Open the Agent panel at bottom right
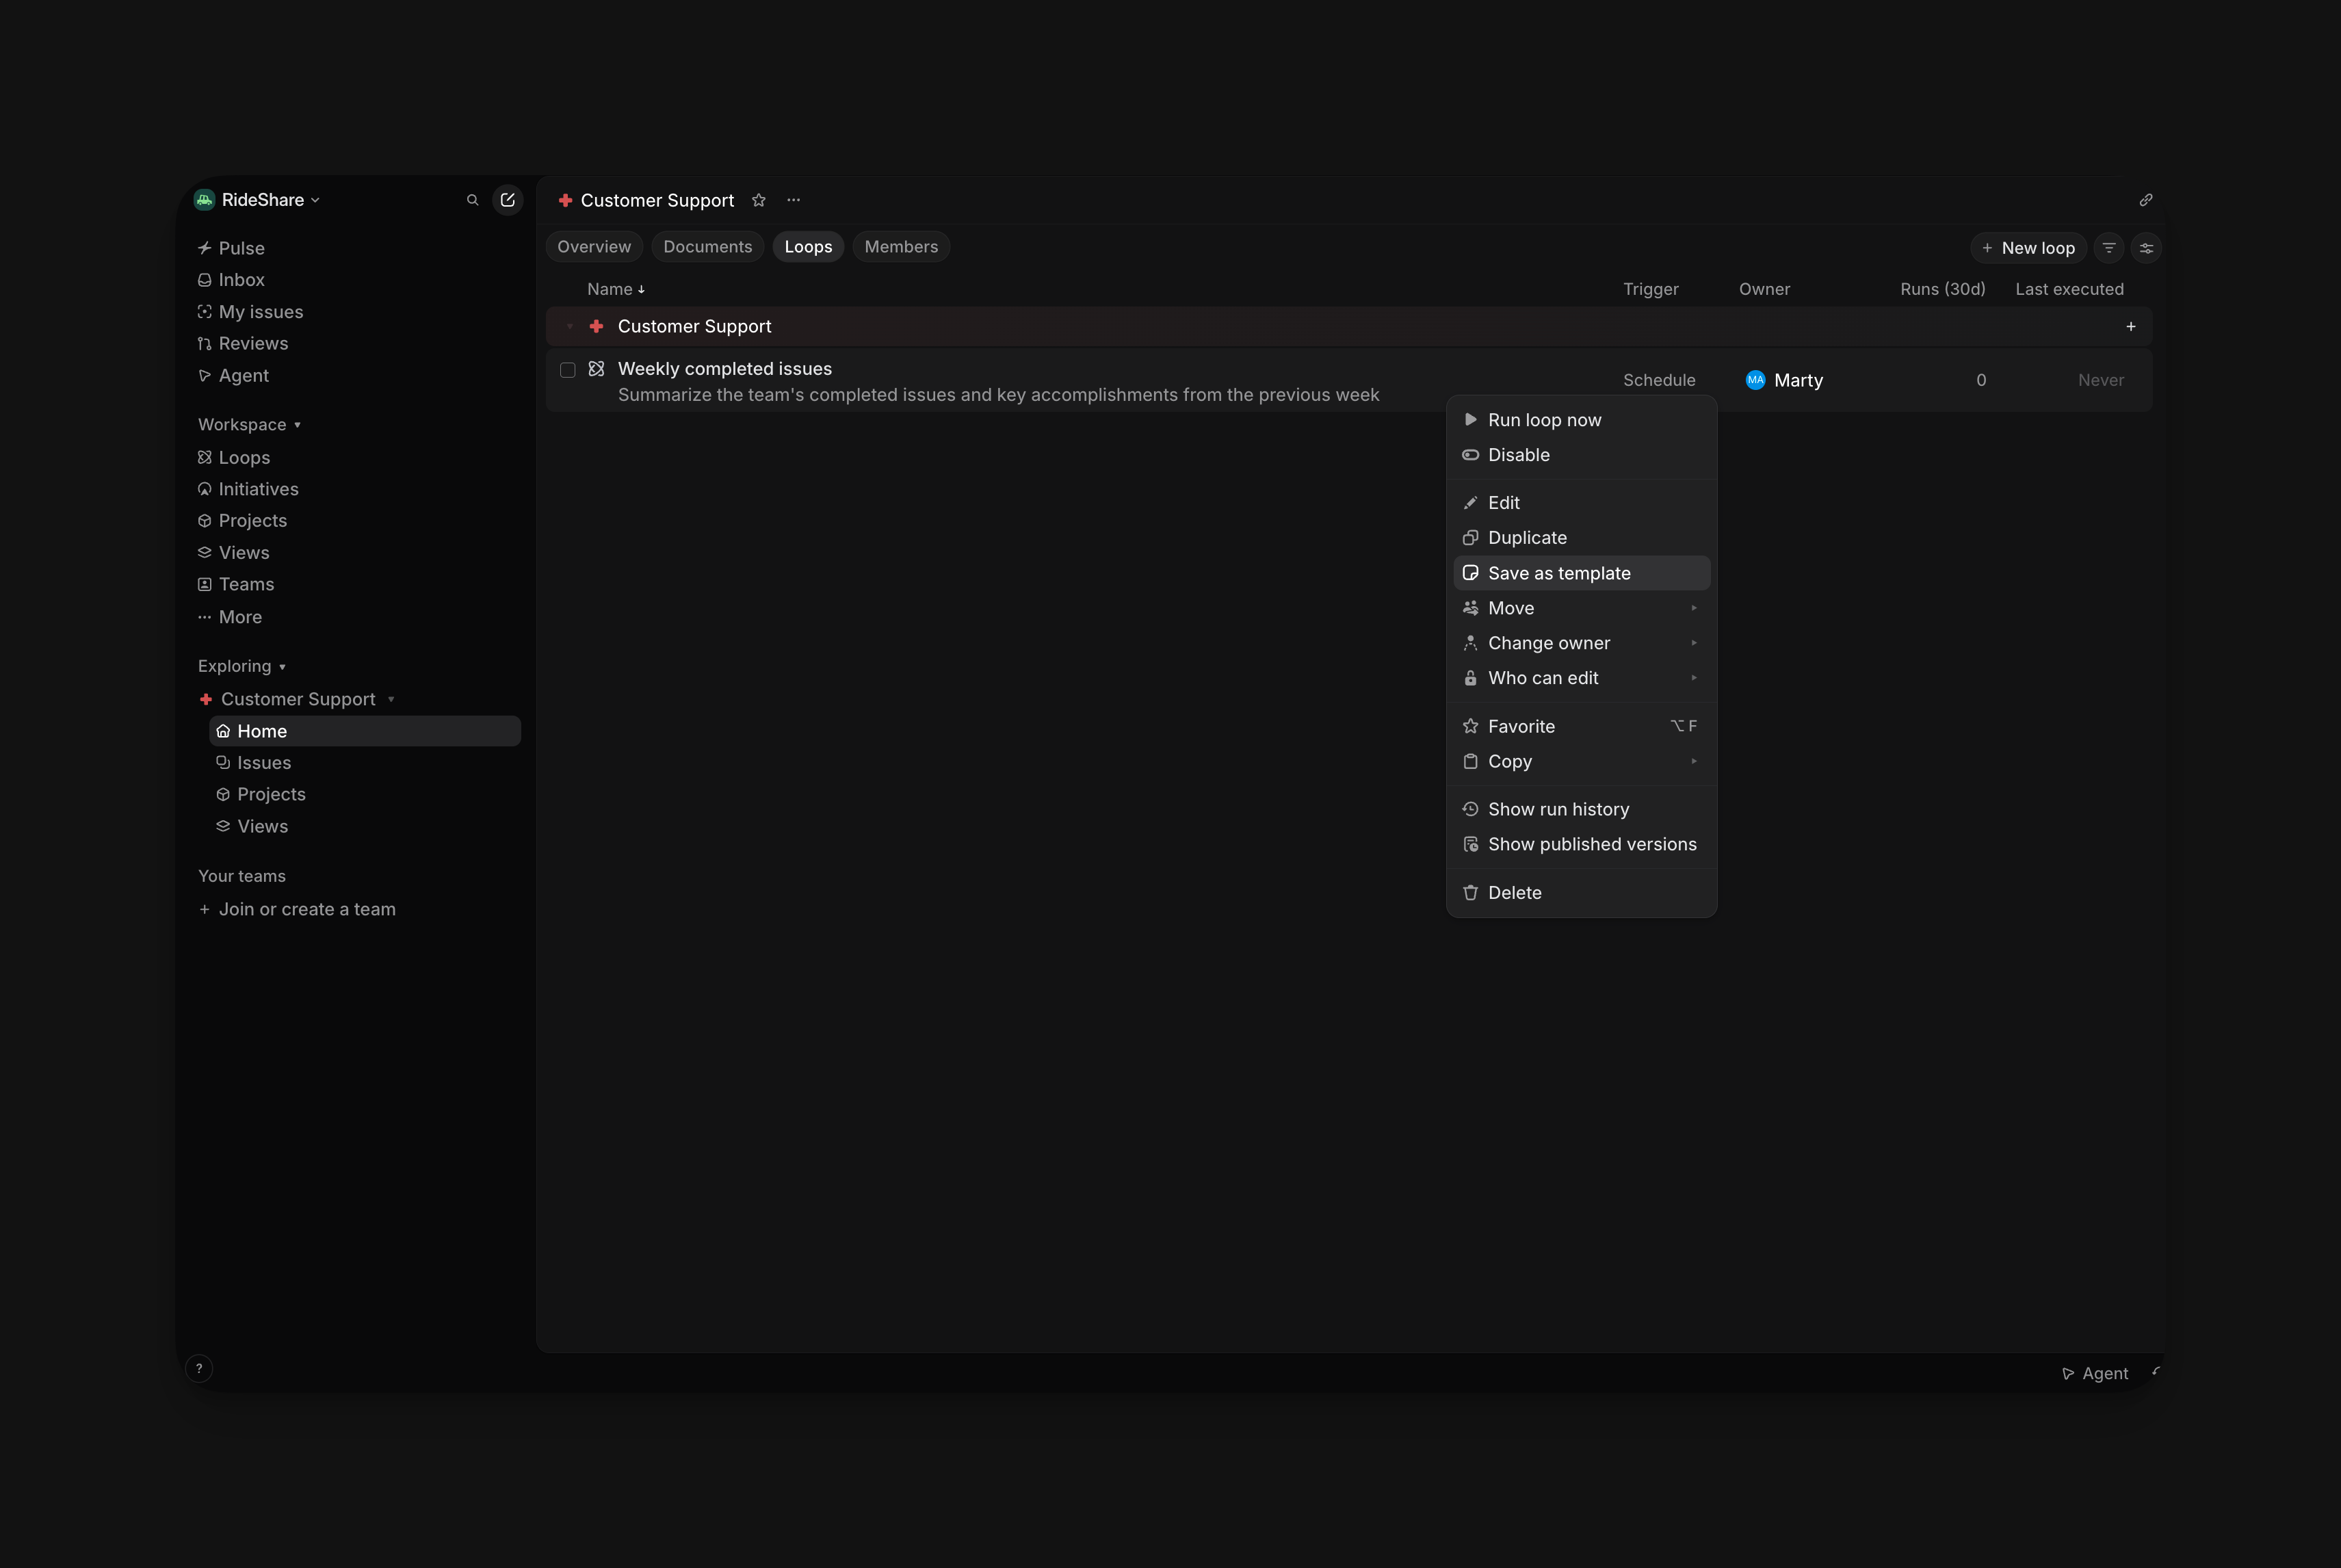The width and height of the screenshot is (2341, 1568). point(2095,1374)
